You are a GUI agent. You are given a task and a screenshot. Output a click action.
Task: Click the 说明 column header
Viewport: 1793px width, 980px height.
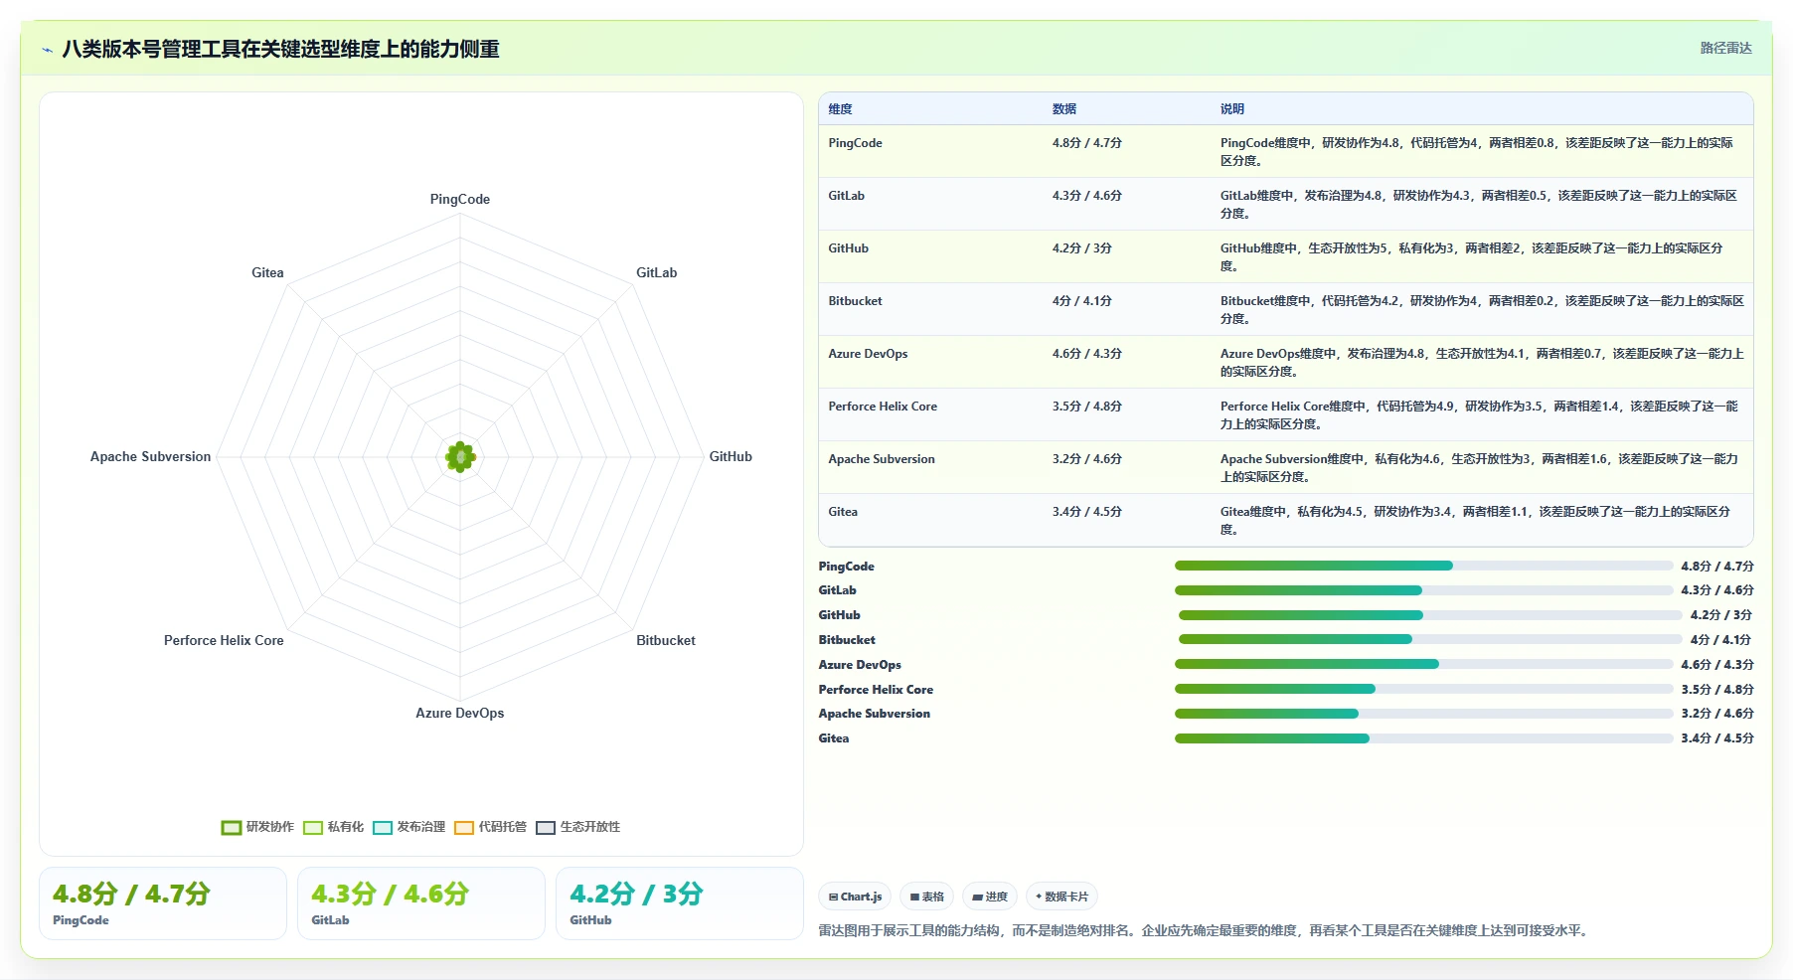1232,109
